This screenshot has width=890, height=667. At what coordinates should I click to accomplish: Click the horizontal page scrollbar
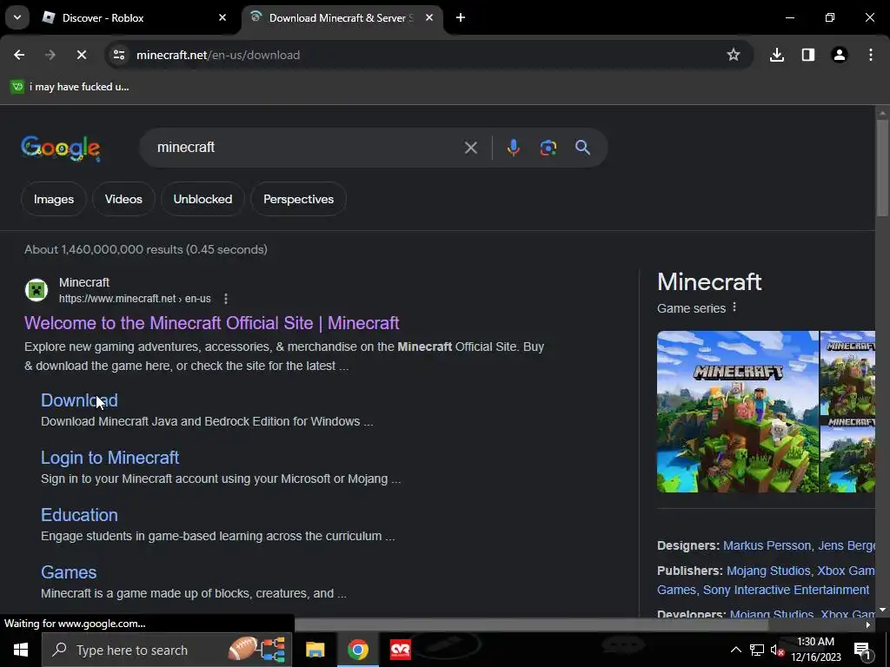click(531, 624)
